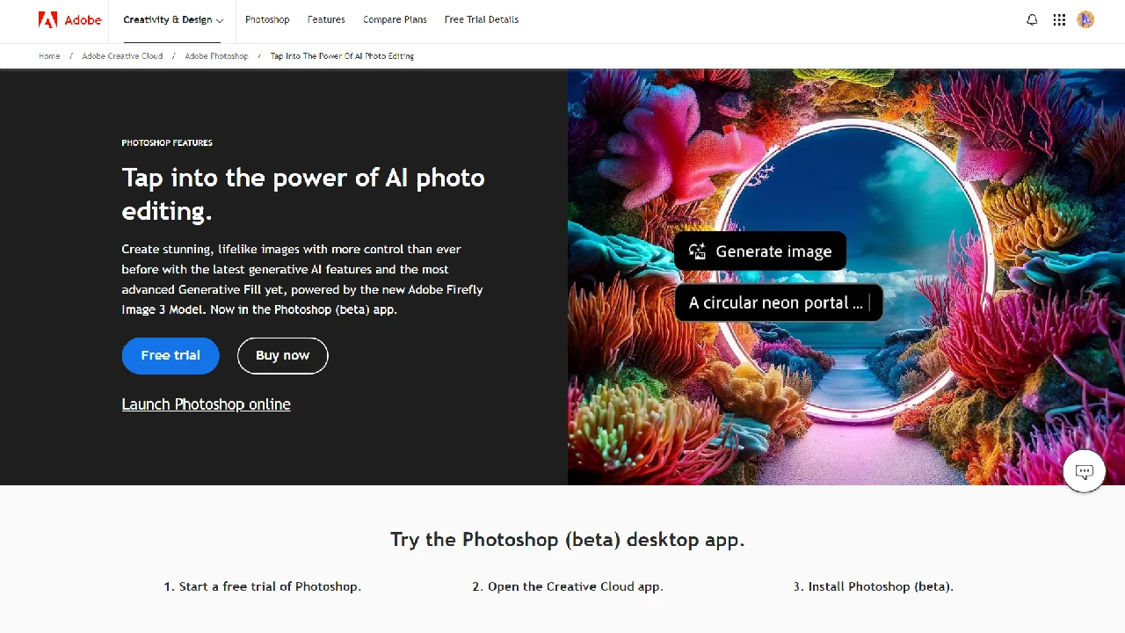
Task: Start a Free trial
Action: 170,355
